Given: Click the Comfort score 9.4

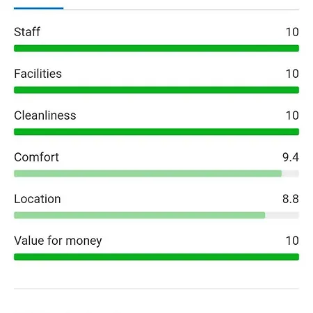Looking at the screenshot, I should [x=291, y=157].
